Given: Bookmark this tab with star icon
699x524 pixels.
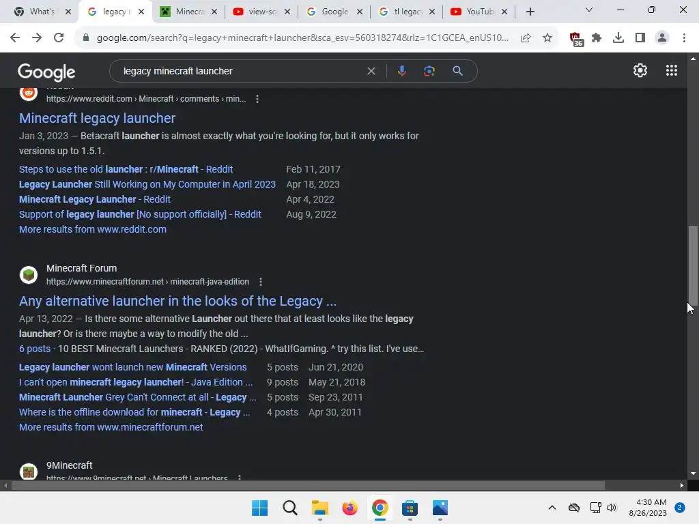Looking at the screenshot, I should point(547,38).
